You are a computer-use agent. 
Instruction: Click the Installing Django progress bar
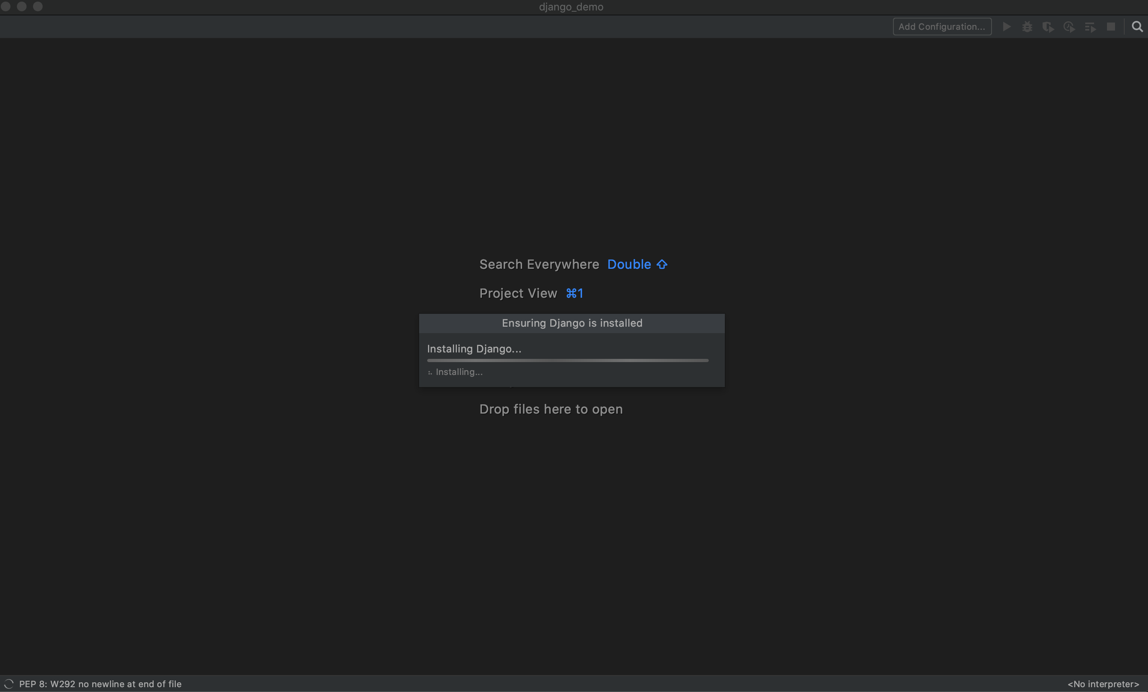click(x=568, y=360)
